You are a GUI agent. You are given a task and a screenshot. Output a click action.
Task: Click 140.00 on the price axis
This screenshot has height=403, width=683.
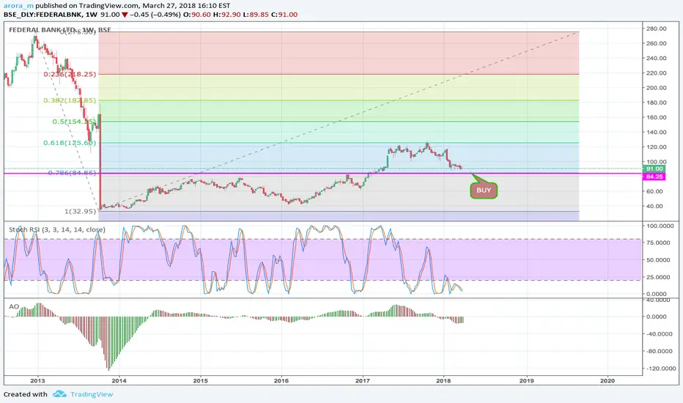pyautogui.click(x=657, y=133)
